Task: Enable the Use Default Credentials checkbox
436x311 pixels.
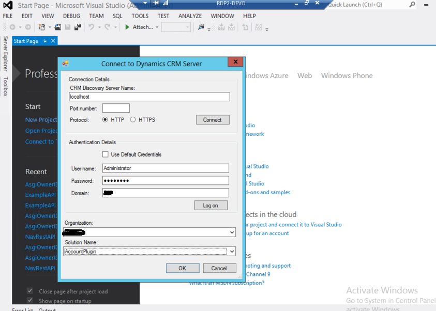Action: tap(107, 154)
